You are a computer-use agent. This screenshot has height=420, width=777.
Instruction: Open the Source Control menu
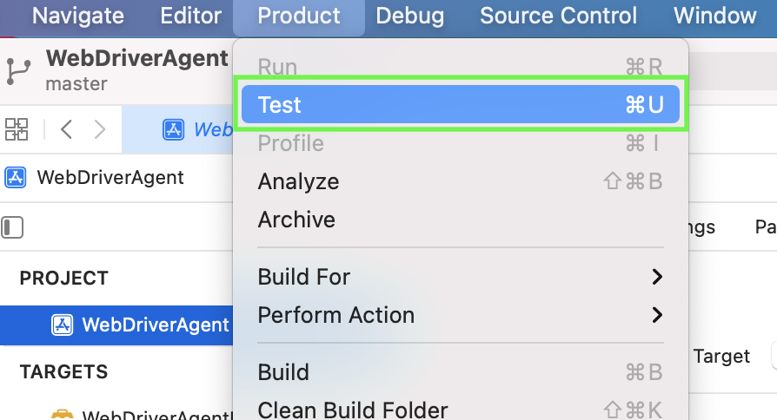pyautogui.click(x=558, y=16)
